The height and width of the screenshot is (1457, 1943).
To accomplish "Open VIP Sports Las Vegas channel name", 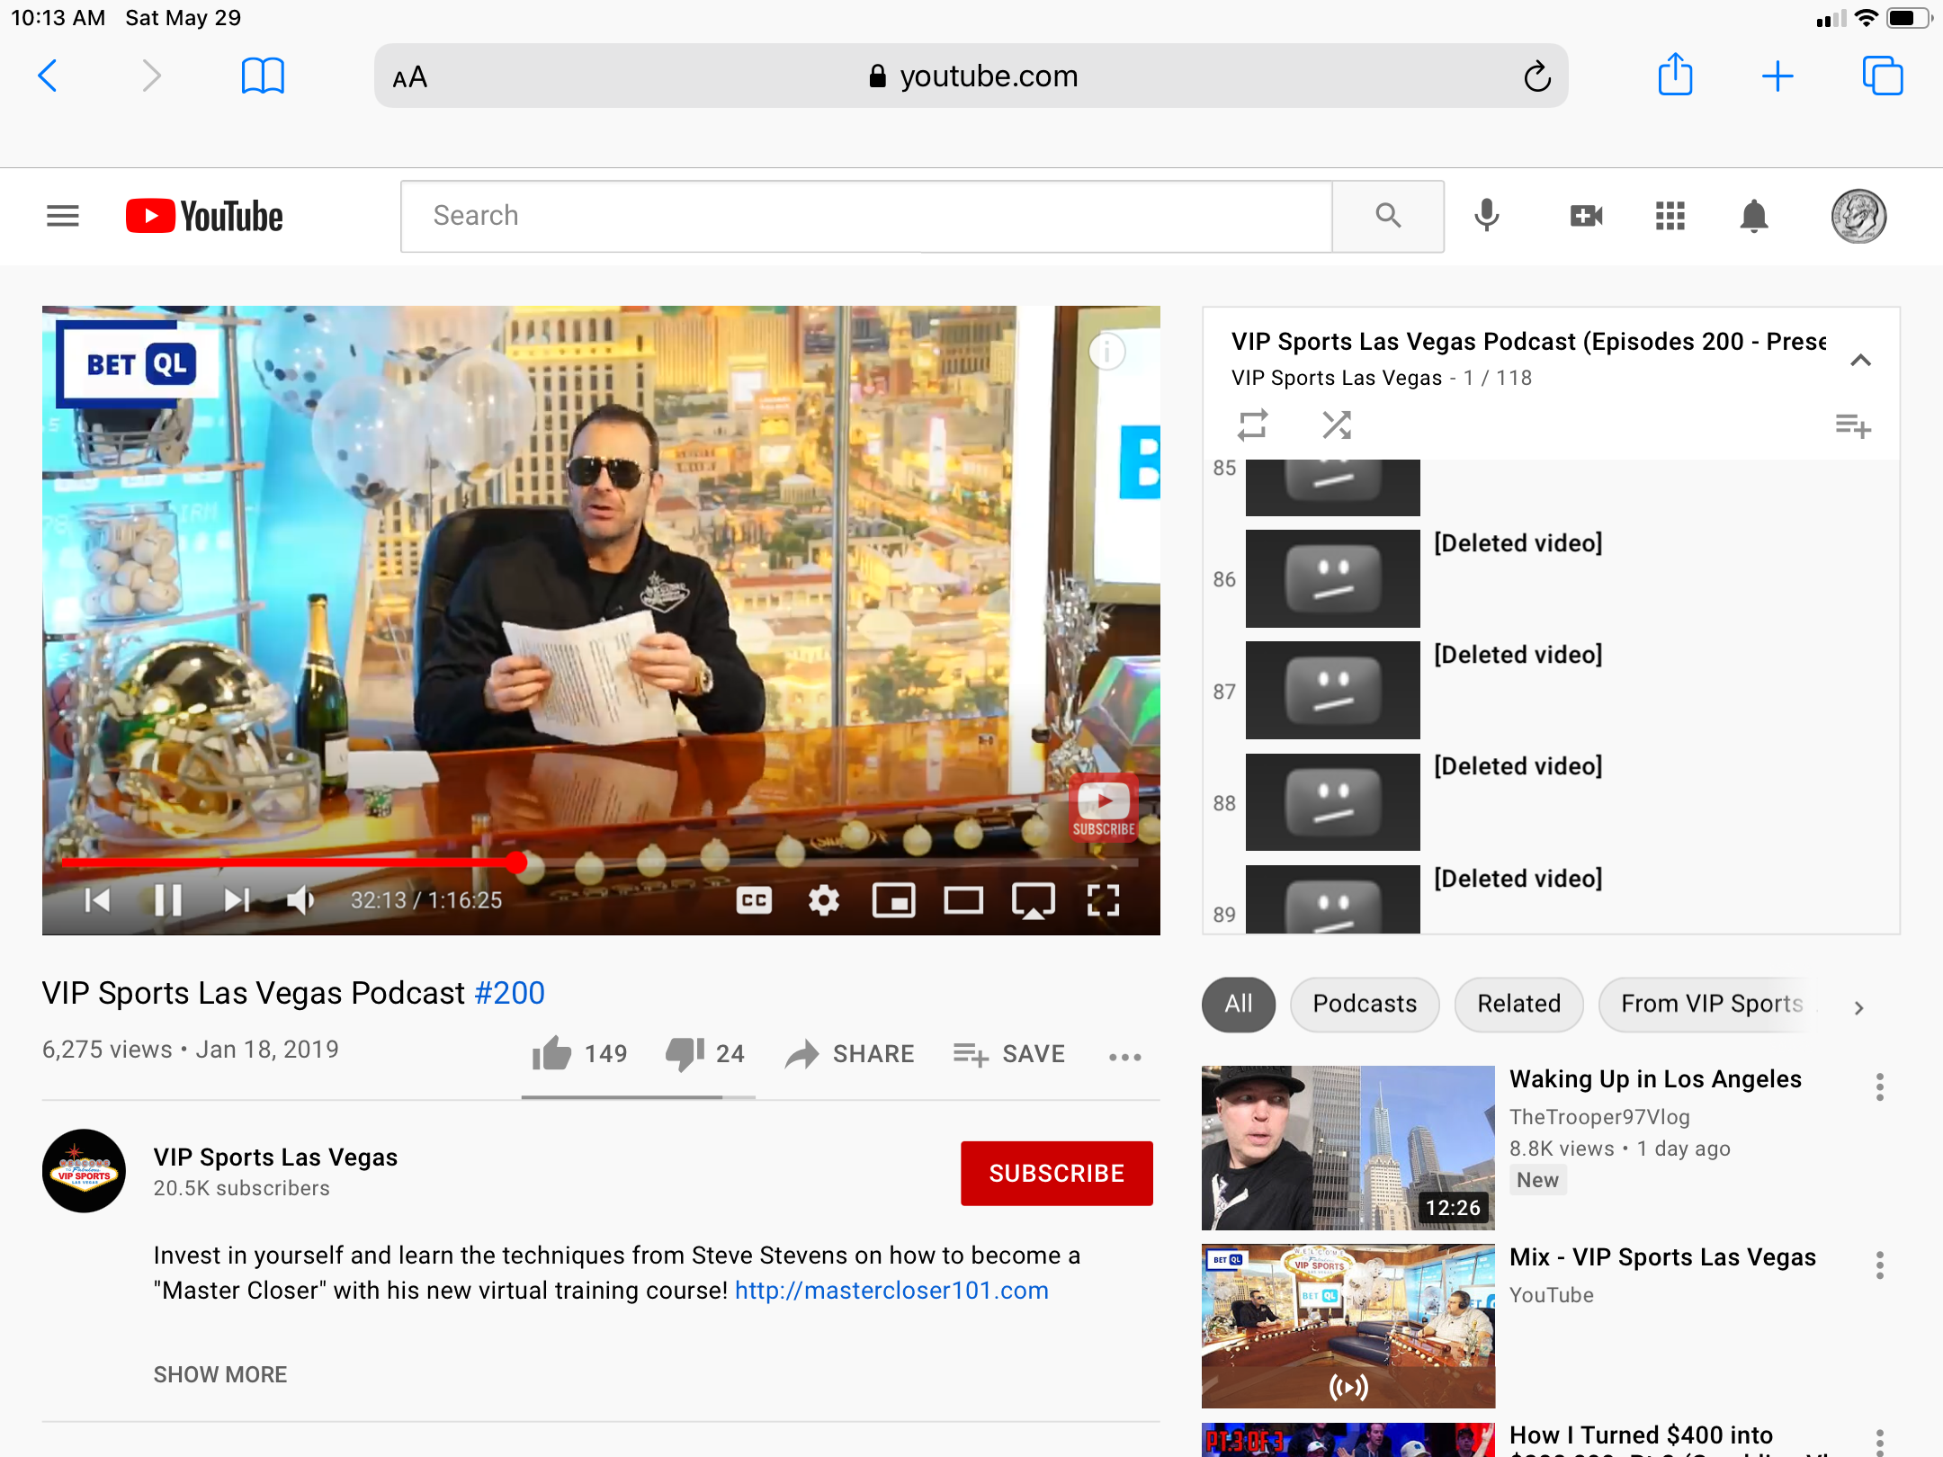I will pyautogui.click(x=275, y=1158).
